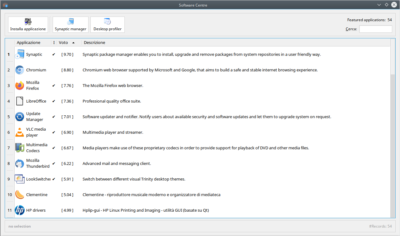Viewport: 400px width, 236px height.
Task: Click the Software Centre title bar app icon
Action: [5, 5]
